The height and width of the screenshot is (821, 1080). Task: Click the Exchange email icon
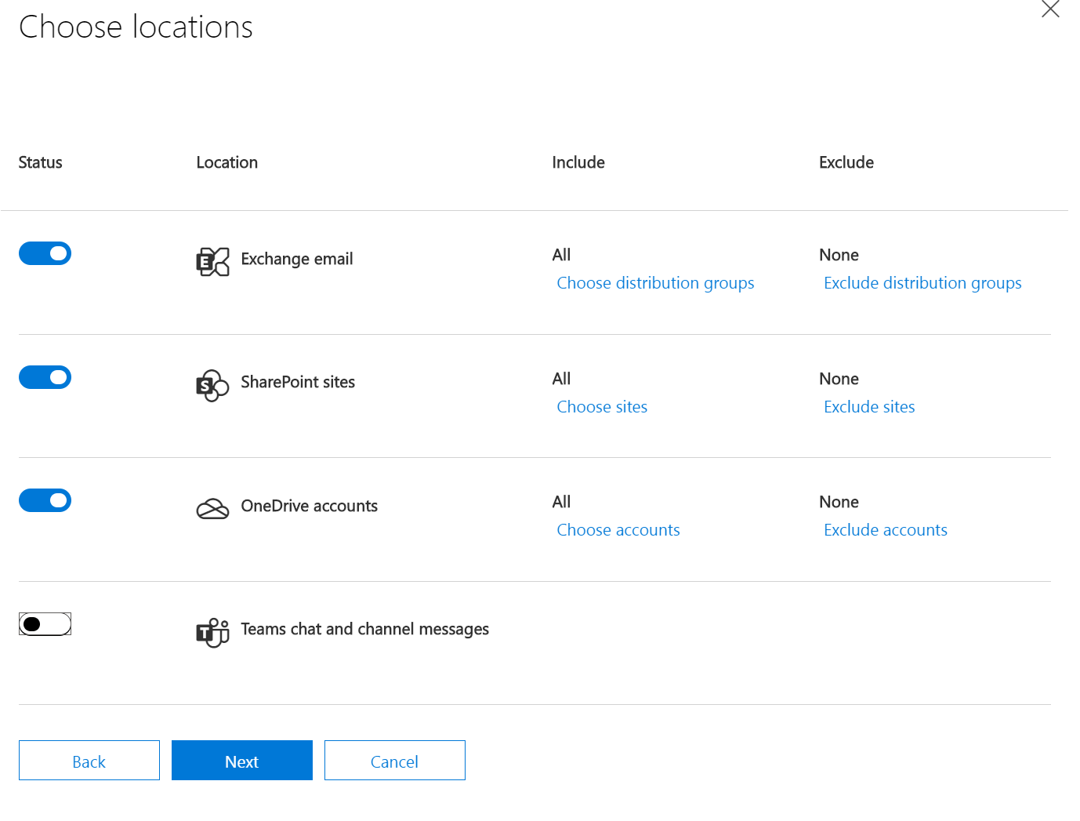212,261
